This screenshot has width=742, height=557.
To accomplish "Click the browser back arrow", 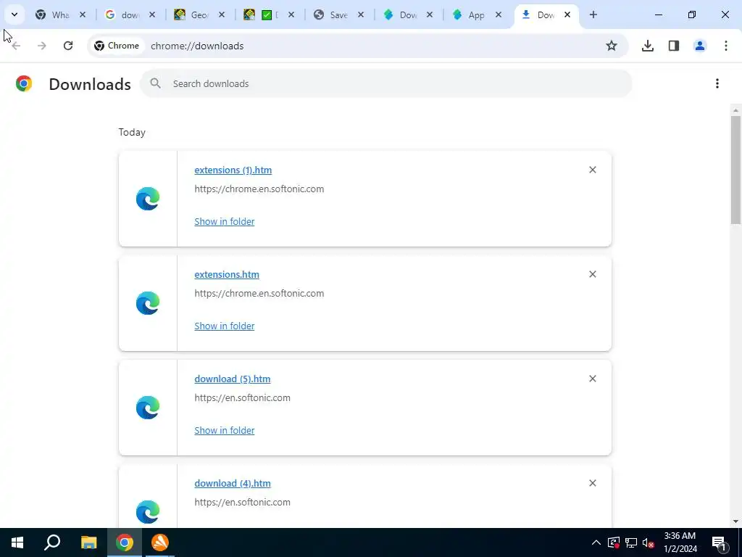I will [x=16, y=46].
